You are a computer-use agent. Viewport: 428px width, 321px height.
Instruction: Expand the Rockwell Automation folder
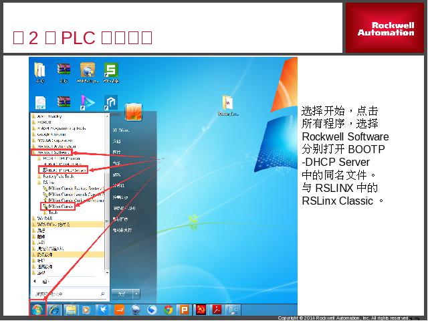tap(53, 146)
